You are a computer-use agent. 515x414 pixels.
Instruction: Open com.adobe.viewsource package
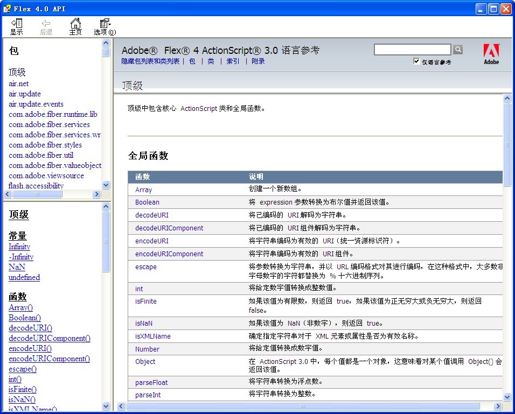click(46, 176)
